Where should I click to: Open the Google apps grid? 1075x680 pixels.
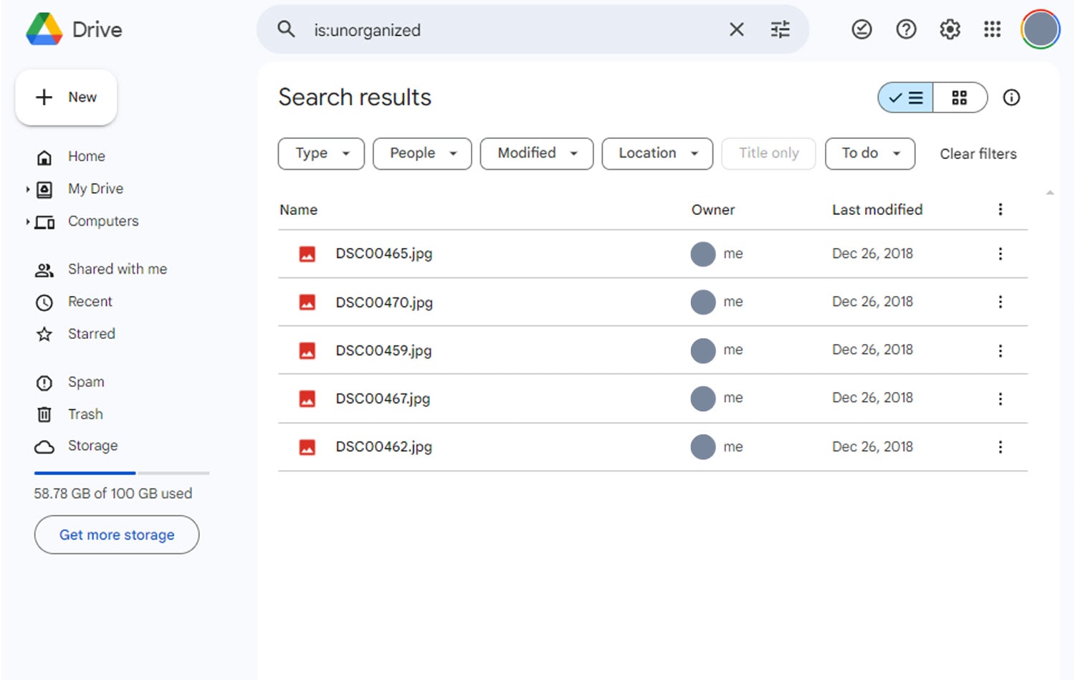(x=992, y=29)
